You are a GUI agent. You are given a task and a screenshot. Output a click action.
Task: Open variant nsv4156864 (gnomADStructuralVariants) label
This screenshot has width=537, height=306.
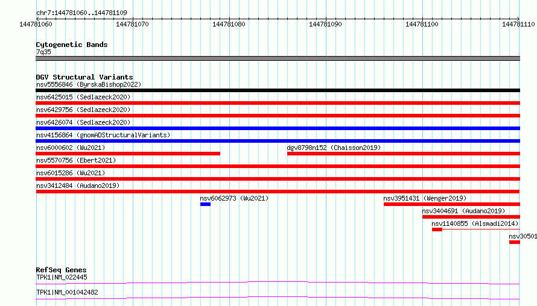[x=103, y=135]
